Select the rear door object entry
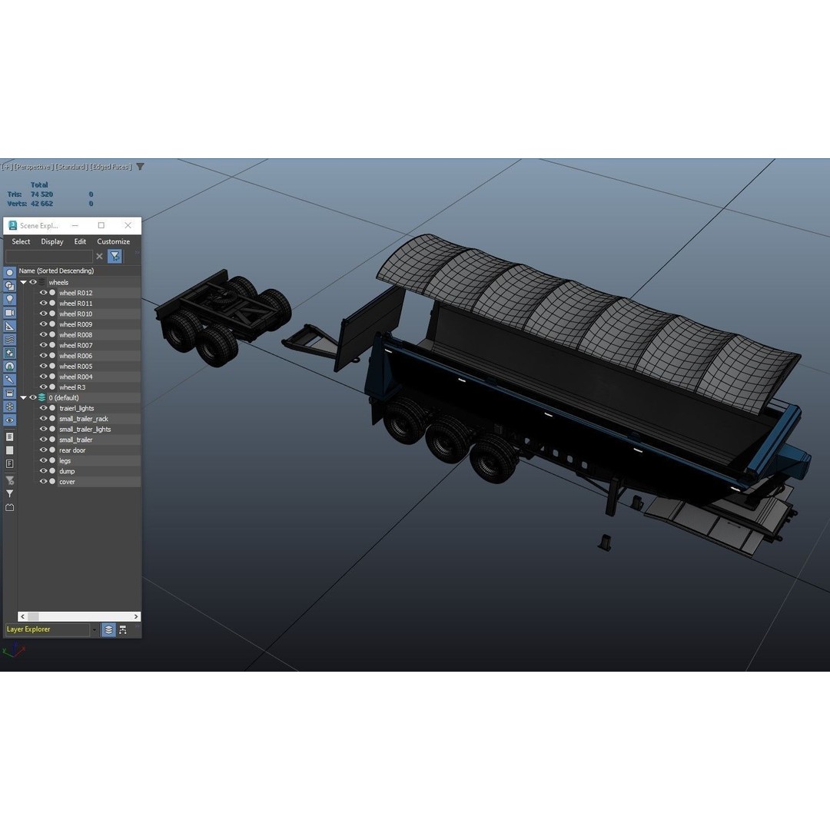 click(x=73, y=450)
